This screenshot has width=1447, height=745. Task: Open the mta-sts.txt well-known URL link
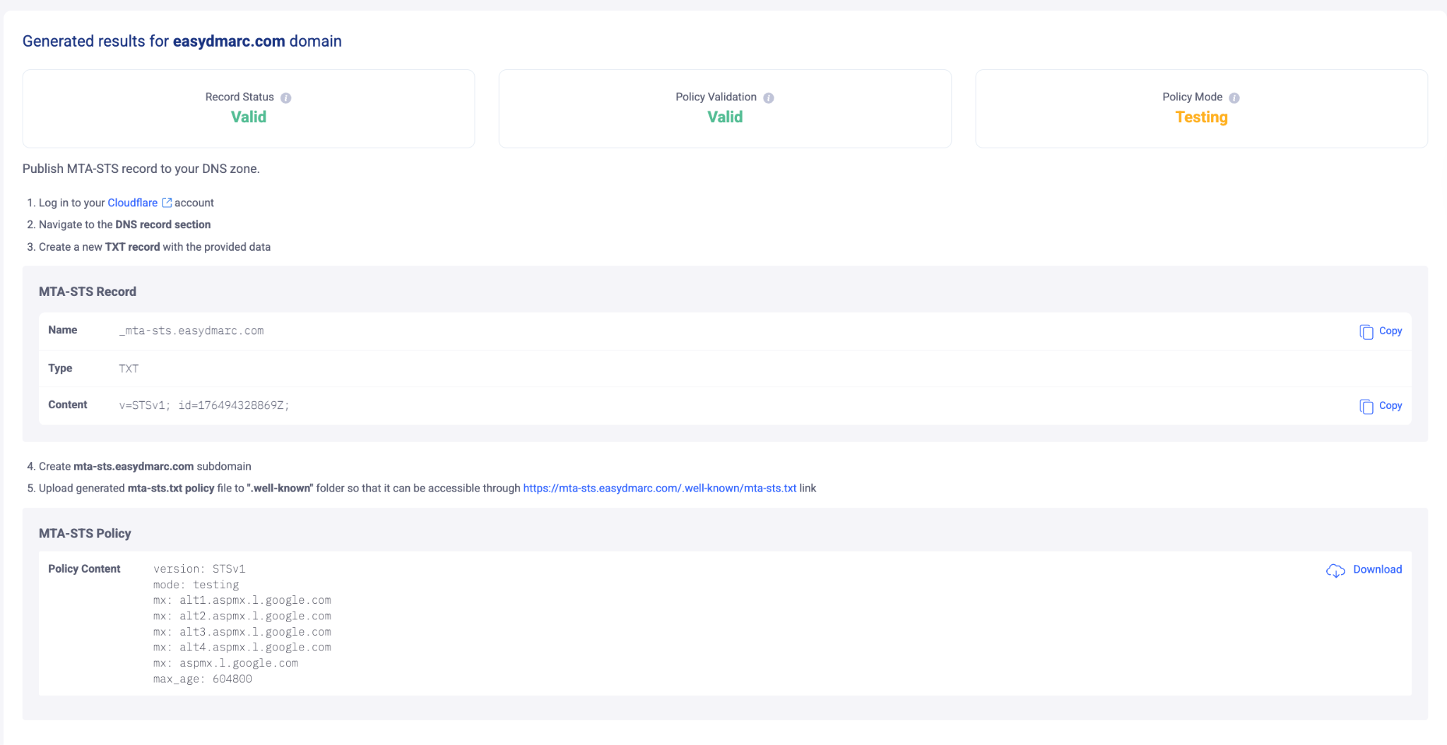[x=659, y=488]
